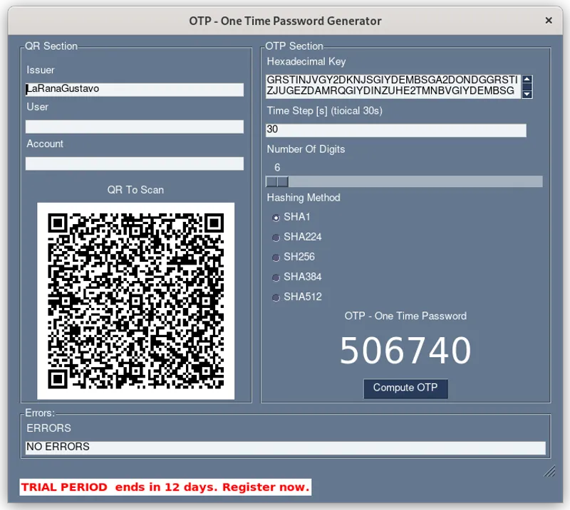This screenshot has width=570, height=510.
Task: Click the trial period Register now banner
Action: pyautogui.click(x=165, y=487)
